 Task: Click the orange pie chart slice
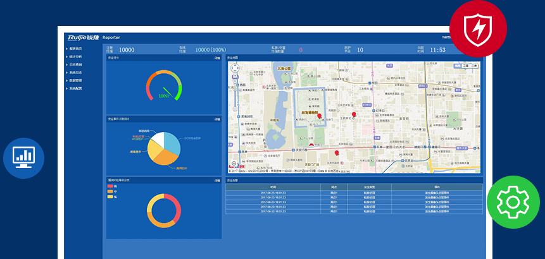[167, 159]
